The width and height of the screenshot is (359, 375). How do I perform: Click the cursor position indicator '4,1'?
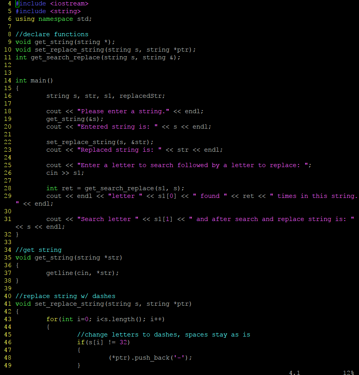294,372
